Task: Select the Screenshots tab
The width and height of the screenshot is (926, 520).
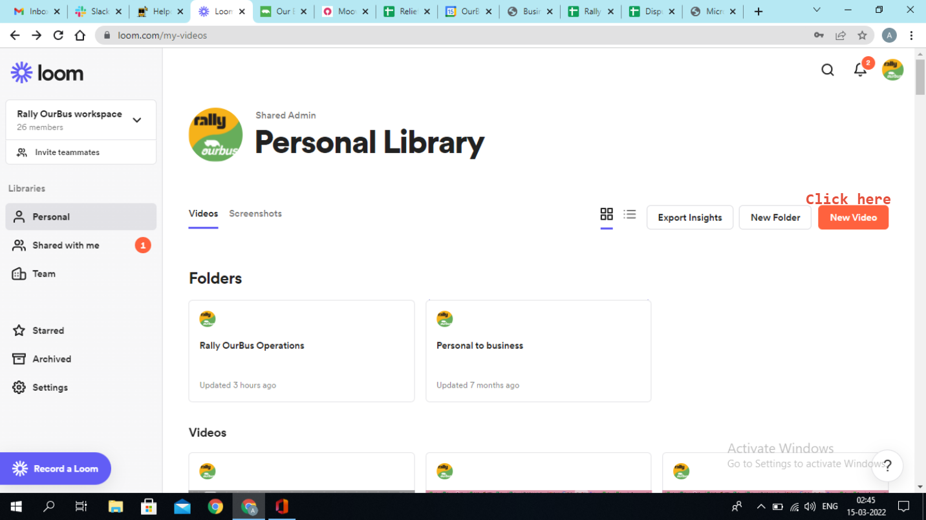Action: [x=255, y=214]
